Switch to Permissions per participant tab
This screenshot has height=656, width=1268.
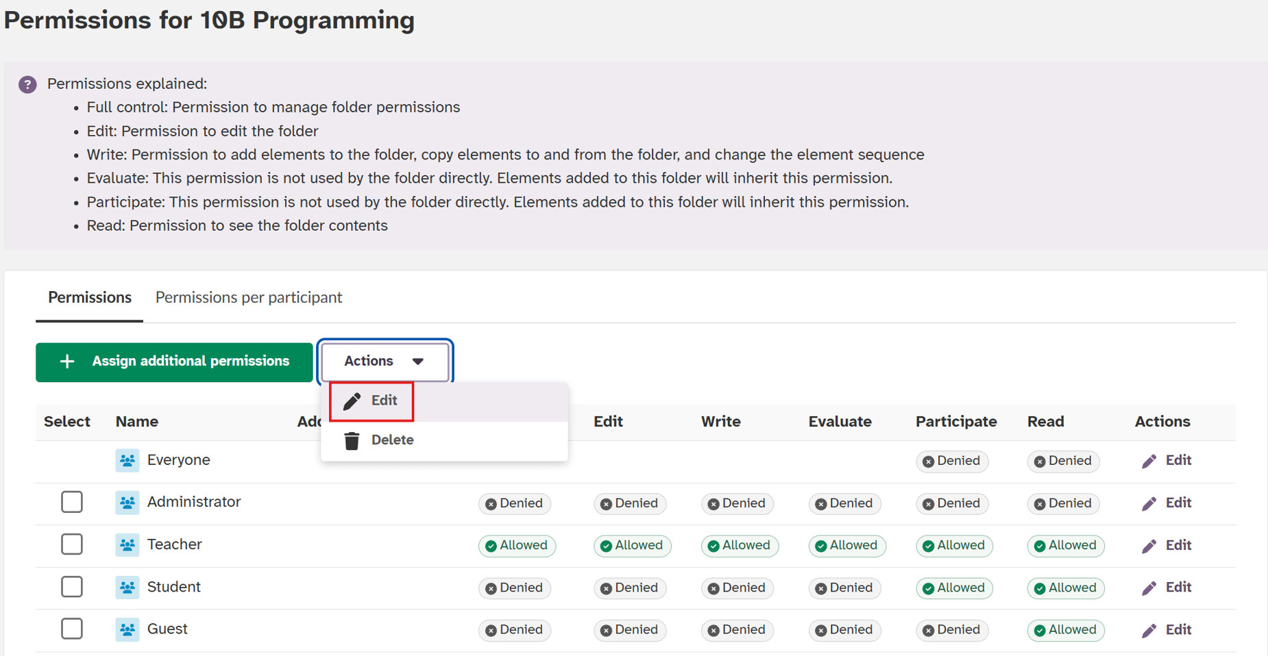point(248,298)
